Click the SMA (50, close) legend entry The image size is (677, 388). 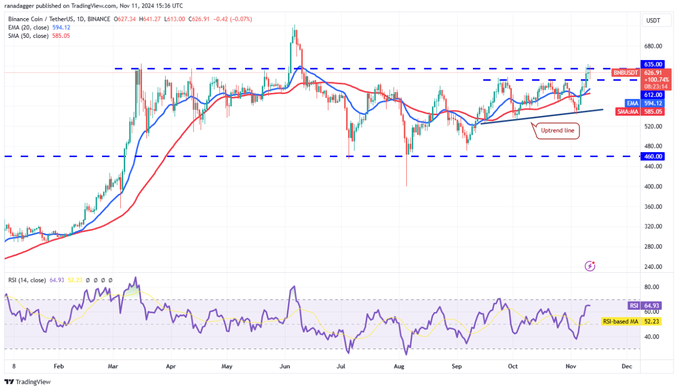28,36
